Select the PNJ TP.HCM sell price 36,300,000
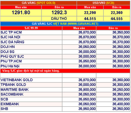Image resolution: width=131 pixels, height=113 pixels. point(121,61)
